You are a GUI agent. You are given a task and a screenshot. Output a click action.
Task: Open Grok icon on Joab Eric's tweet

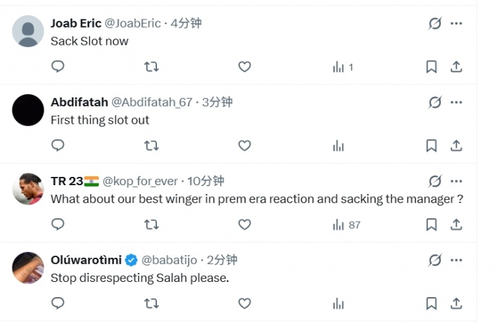[434, 23]
